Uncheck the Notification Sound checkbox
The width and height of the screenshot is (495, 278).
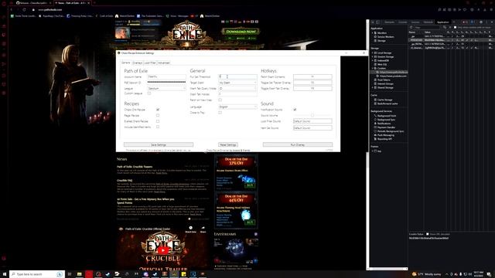(295, 110)
